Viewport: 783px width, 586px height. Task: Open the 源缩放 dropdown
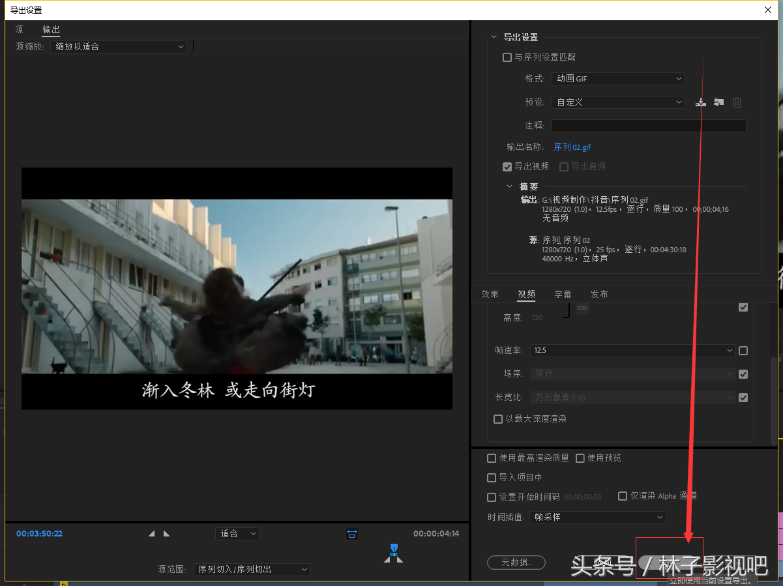[x=119, y=47]
